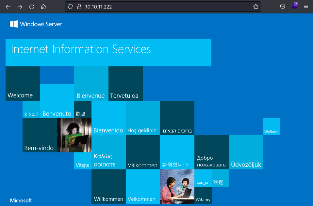313x206 pixels.
Task: Click the purple extension icon with badge 2
Action: tap(295, 6)
